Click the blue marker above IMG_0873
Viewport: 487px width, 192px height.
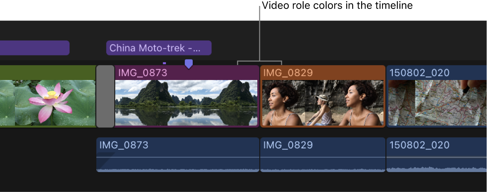pos(189,64)
